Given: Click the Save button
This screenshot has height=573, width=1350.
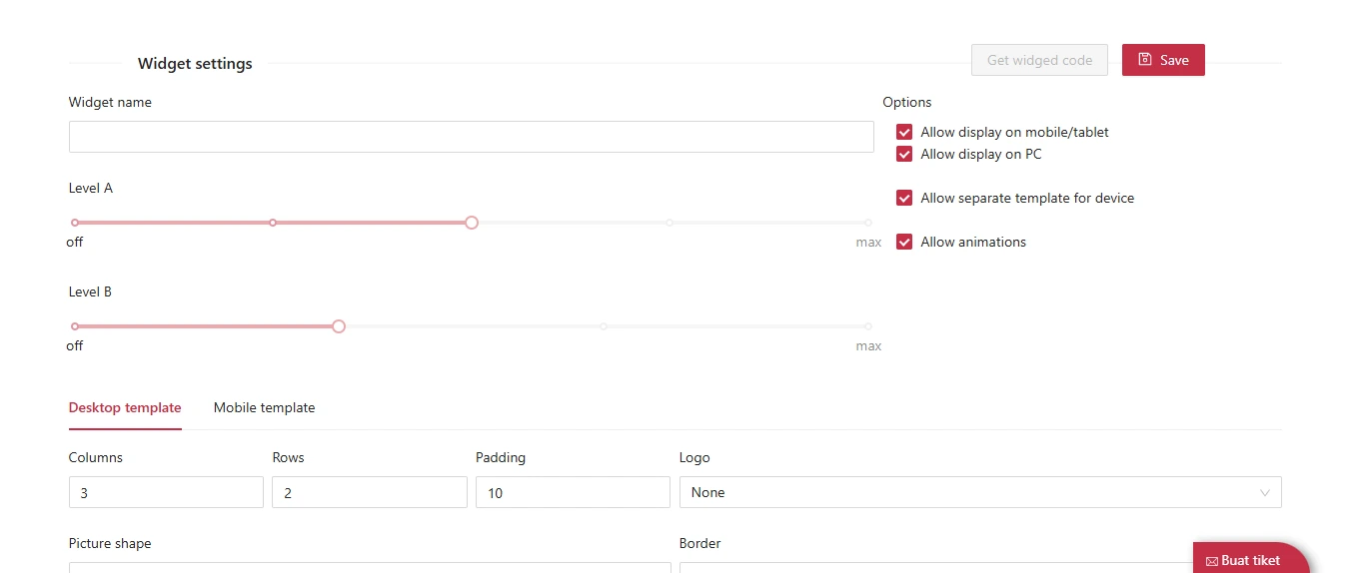Looking at the screenshot, I should [1163, 60].
